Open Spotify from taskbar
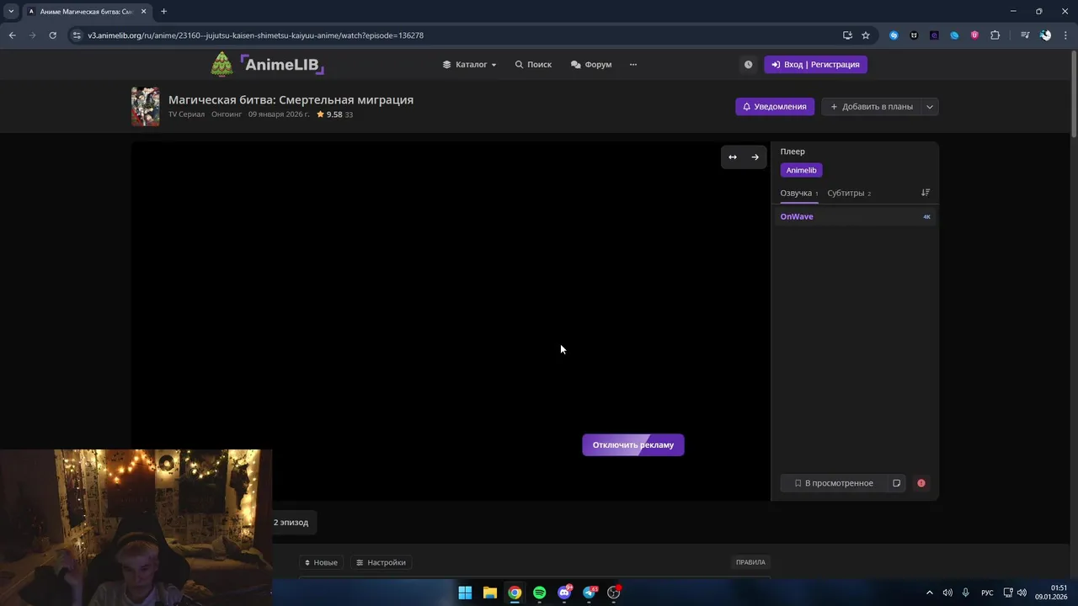The width and height of the screenshot is (1078, 606). pos(539,593)
